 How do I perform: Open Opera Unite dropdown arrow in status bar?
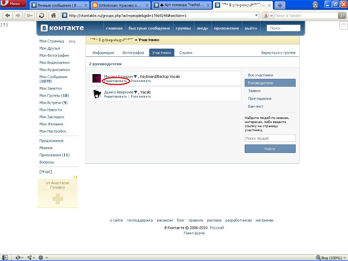click(x=34, y=258)
